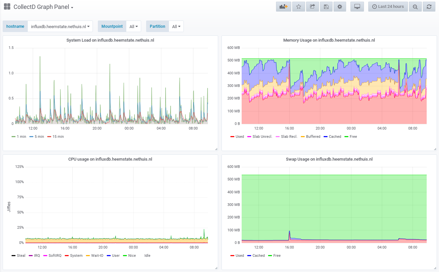Screen dimensions: 439x272
Task: Open the Last 24 hours time picker
Action: pyautogui.click(x=388, y=7)
